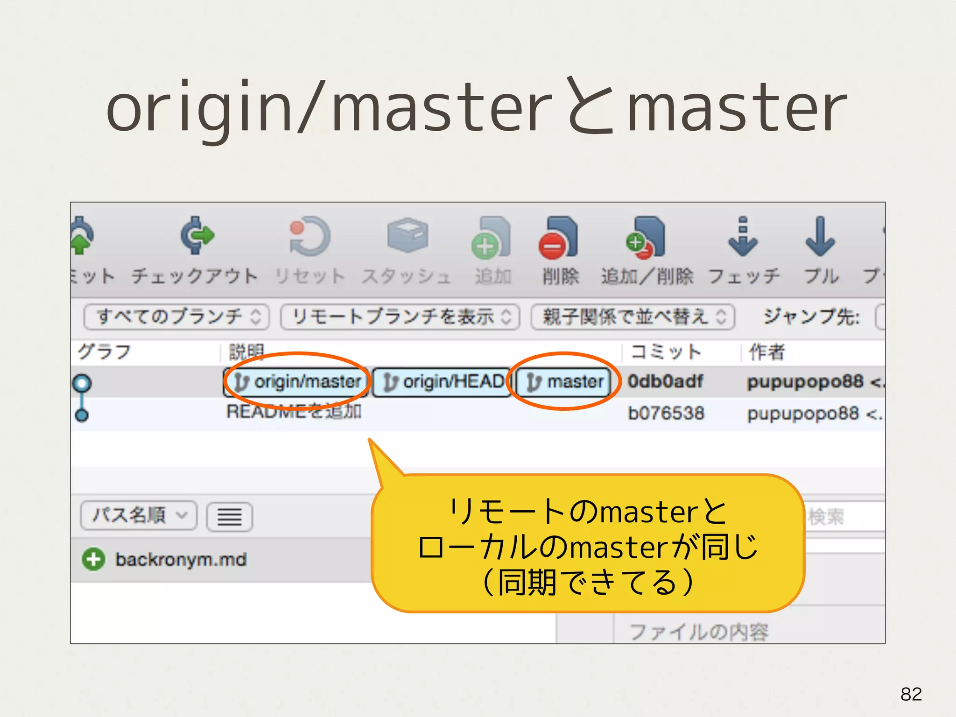Click the Stash (スタッシュ) box icon
The image size is (956, 717).
pos(407,236)
